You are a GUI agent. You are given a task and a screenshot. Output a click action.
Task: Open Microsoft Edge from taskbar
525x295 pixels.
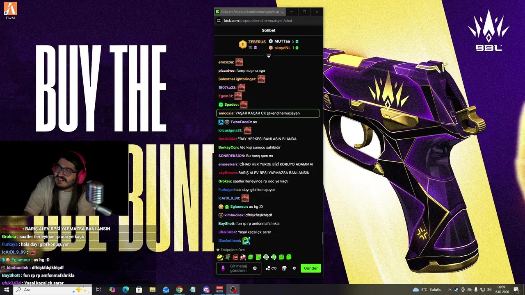click(x=126, y=290)
